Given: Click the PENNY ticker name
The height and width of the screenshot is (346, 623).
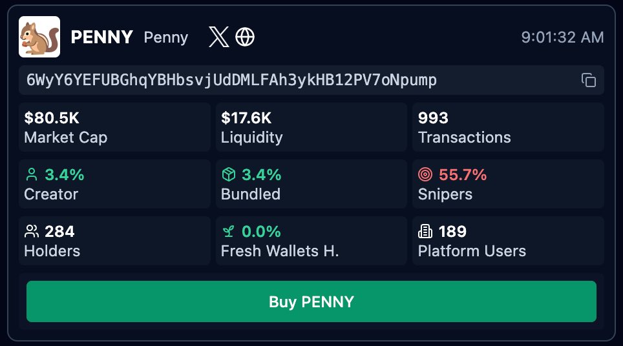Looking at the screenshot, I should coord(101,37).
